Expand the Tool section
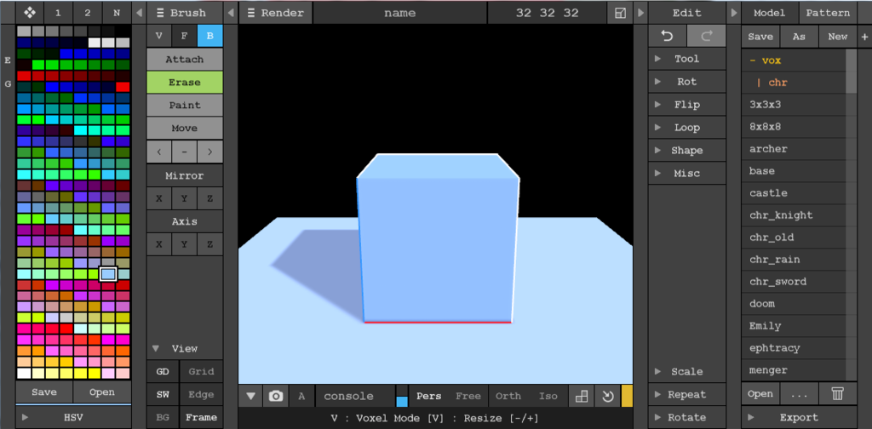Viewport: 872px width, 429px height. pos(687,59)
